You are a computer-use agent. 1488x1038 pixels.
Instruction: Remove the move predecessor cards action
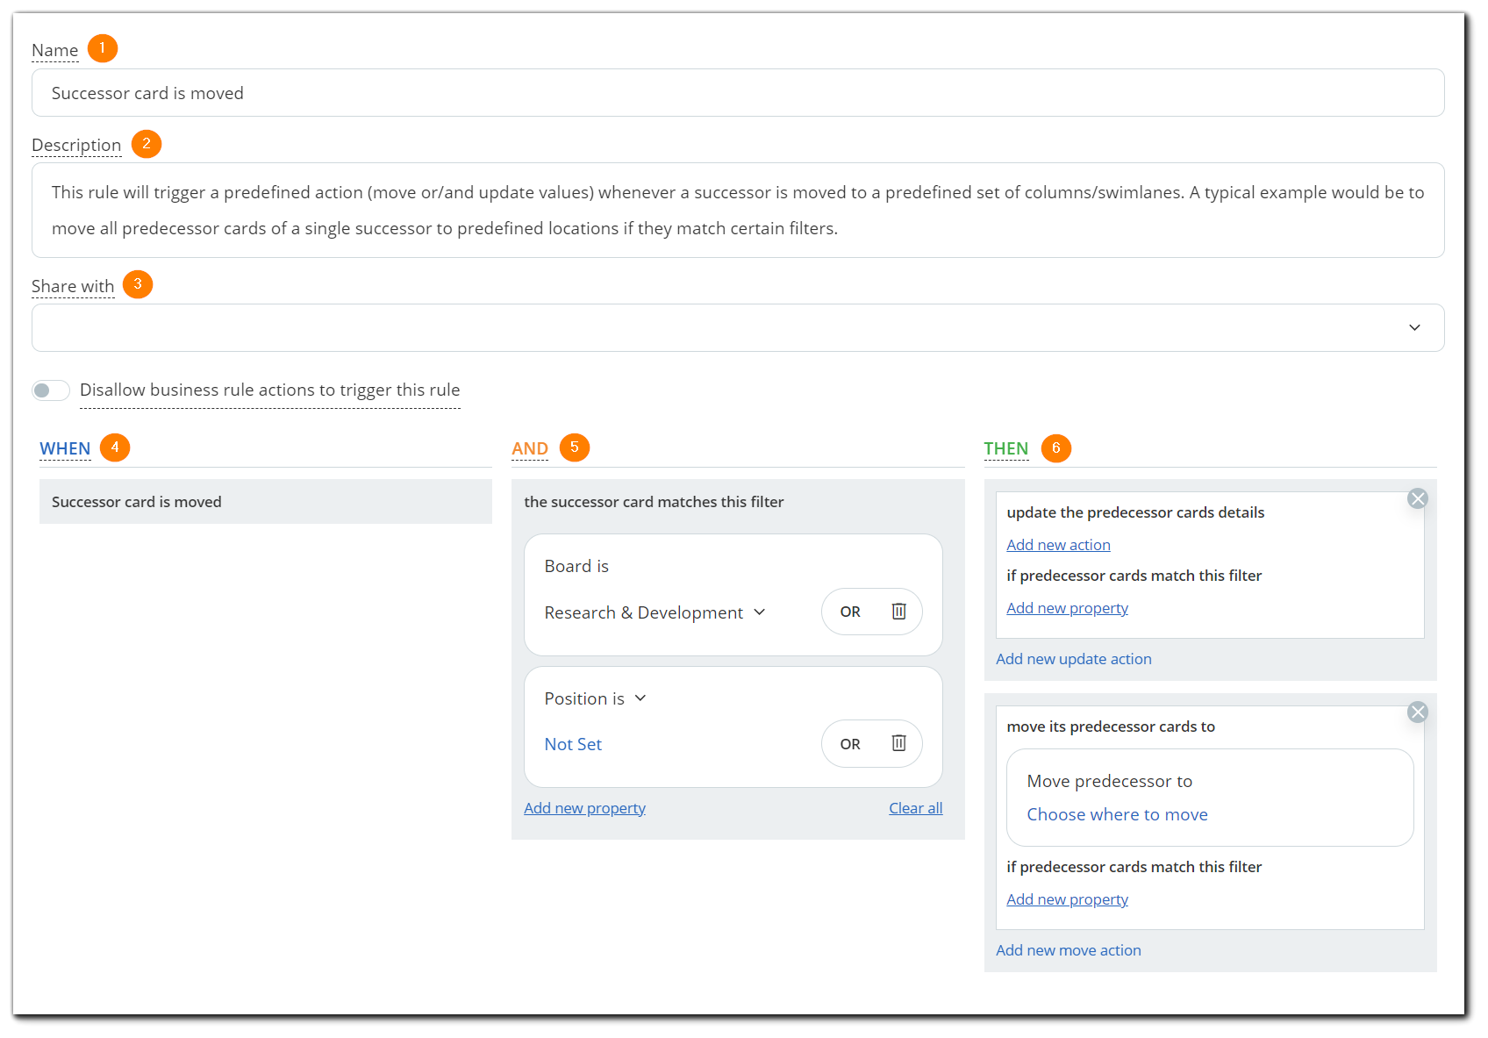click(x=1418, y=712)
